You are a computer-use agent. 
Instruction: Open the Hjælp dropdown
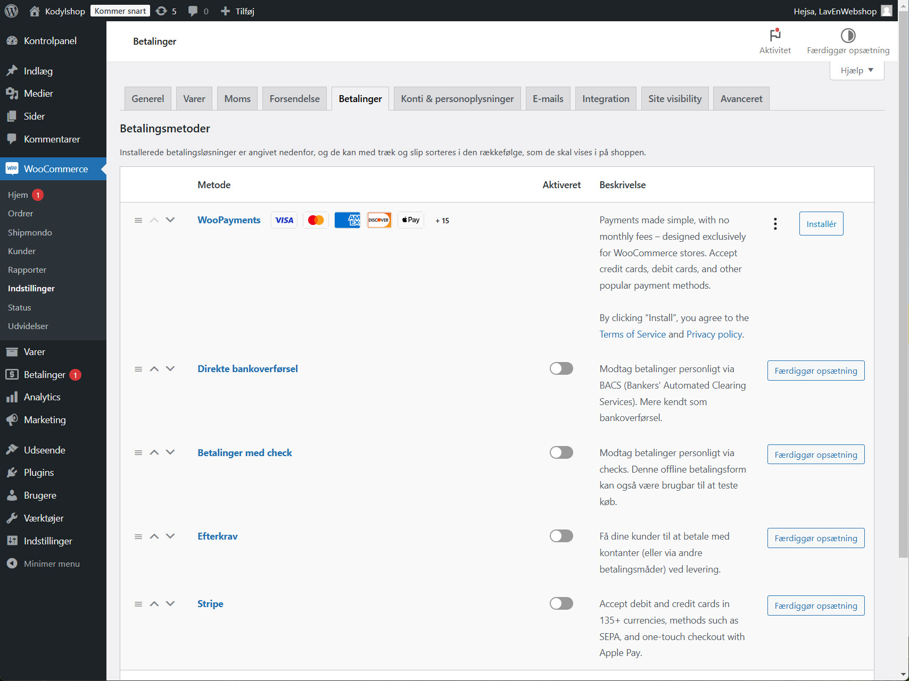click(x=856, y=70)
